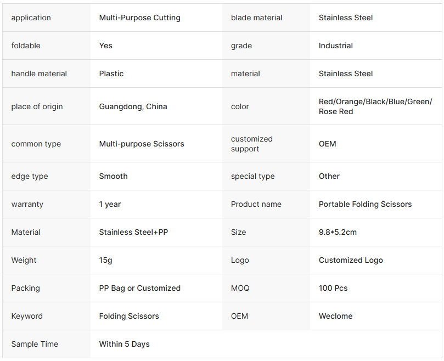The width and height of the screenshot is (444, 361).
Task: Select the Red/Orange/Black/Blue/Green/Rose Red color value
Action: tap(375, 106)
